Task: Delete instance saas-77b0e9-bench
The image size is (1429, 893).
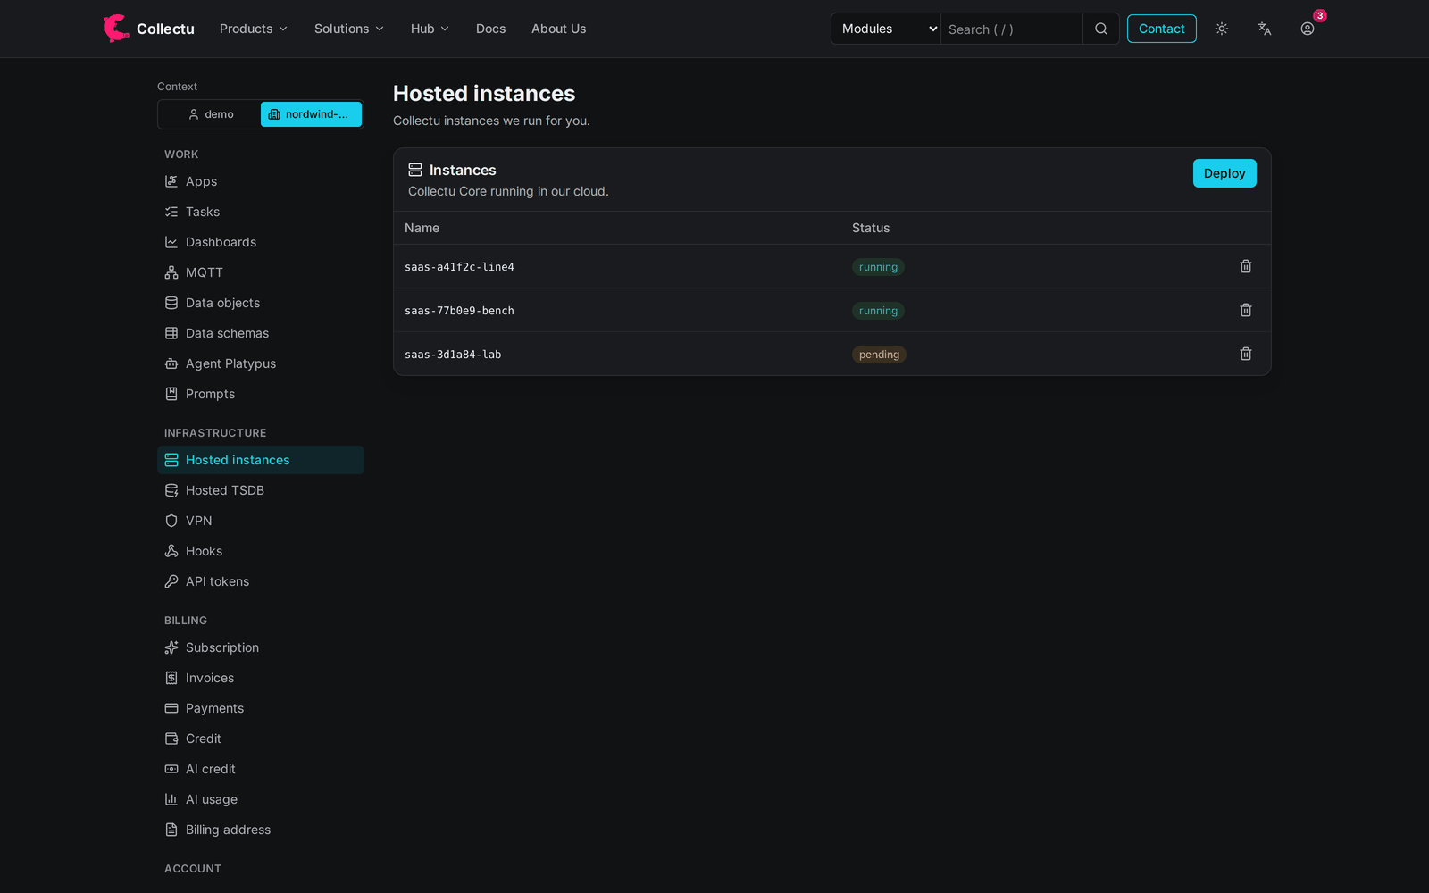Action: click(1246, 310)
